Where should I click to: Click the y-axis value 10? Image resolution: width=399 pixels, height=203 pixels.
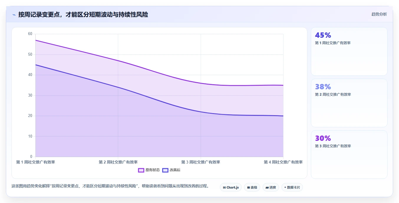coord(30,136)
